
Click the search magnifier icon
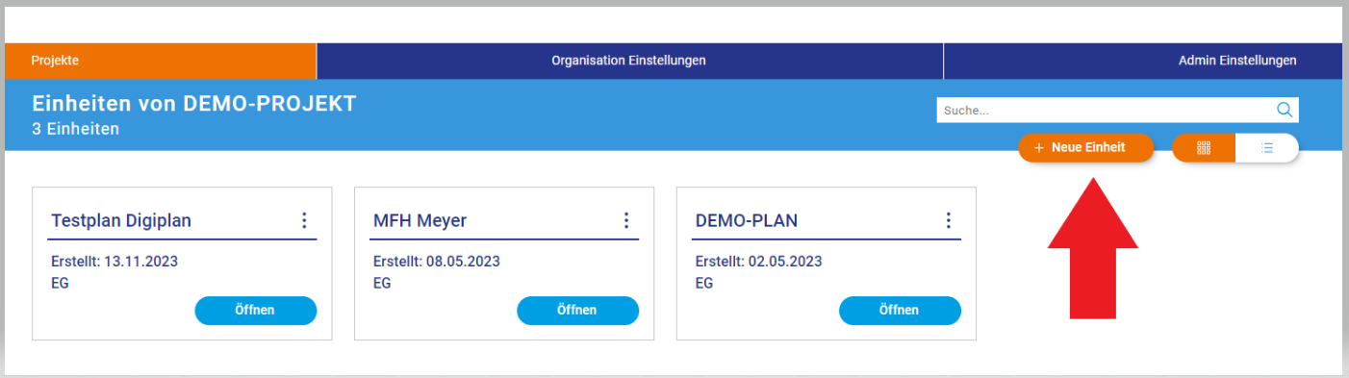pos(1284,110)
